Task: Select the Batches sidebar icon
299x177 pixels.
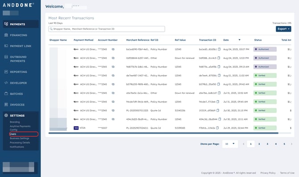Action: point(6,93)
